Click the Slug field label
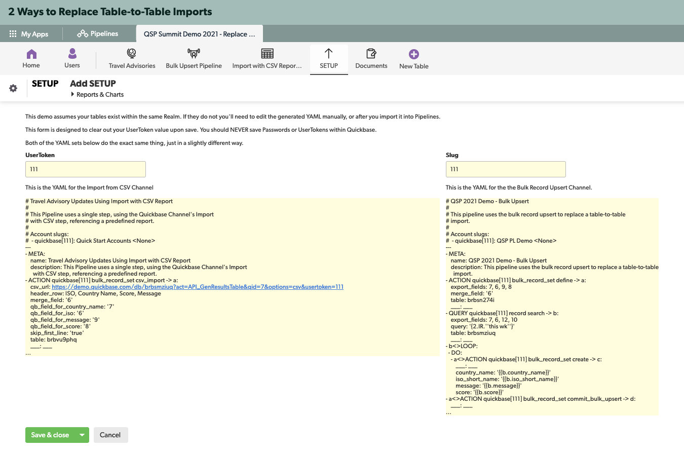This screenshot has height=453, width=684. (452, 155)
